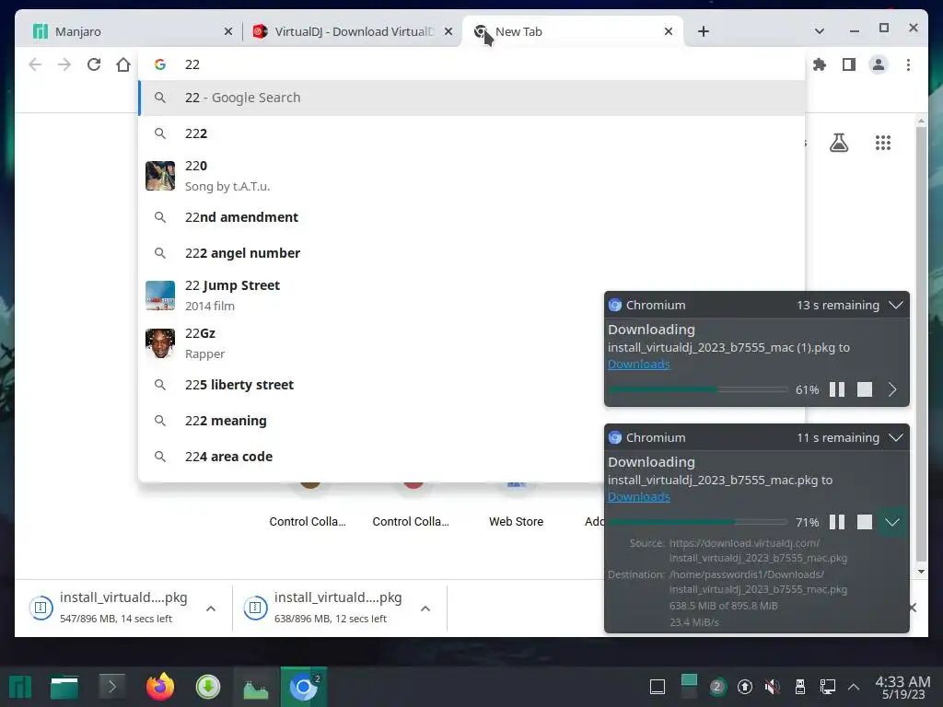Click the show desktop tray icon
The height and width of the screenshot is (707, 943).
tap(658, 687)
